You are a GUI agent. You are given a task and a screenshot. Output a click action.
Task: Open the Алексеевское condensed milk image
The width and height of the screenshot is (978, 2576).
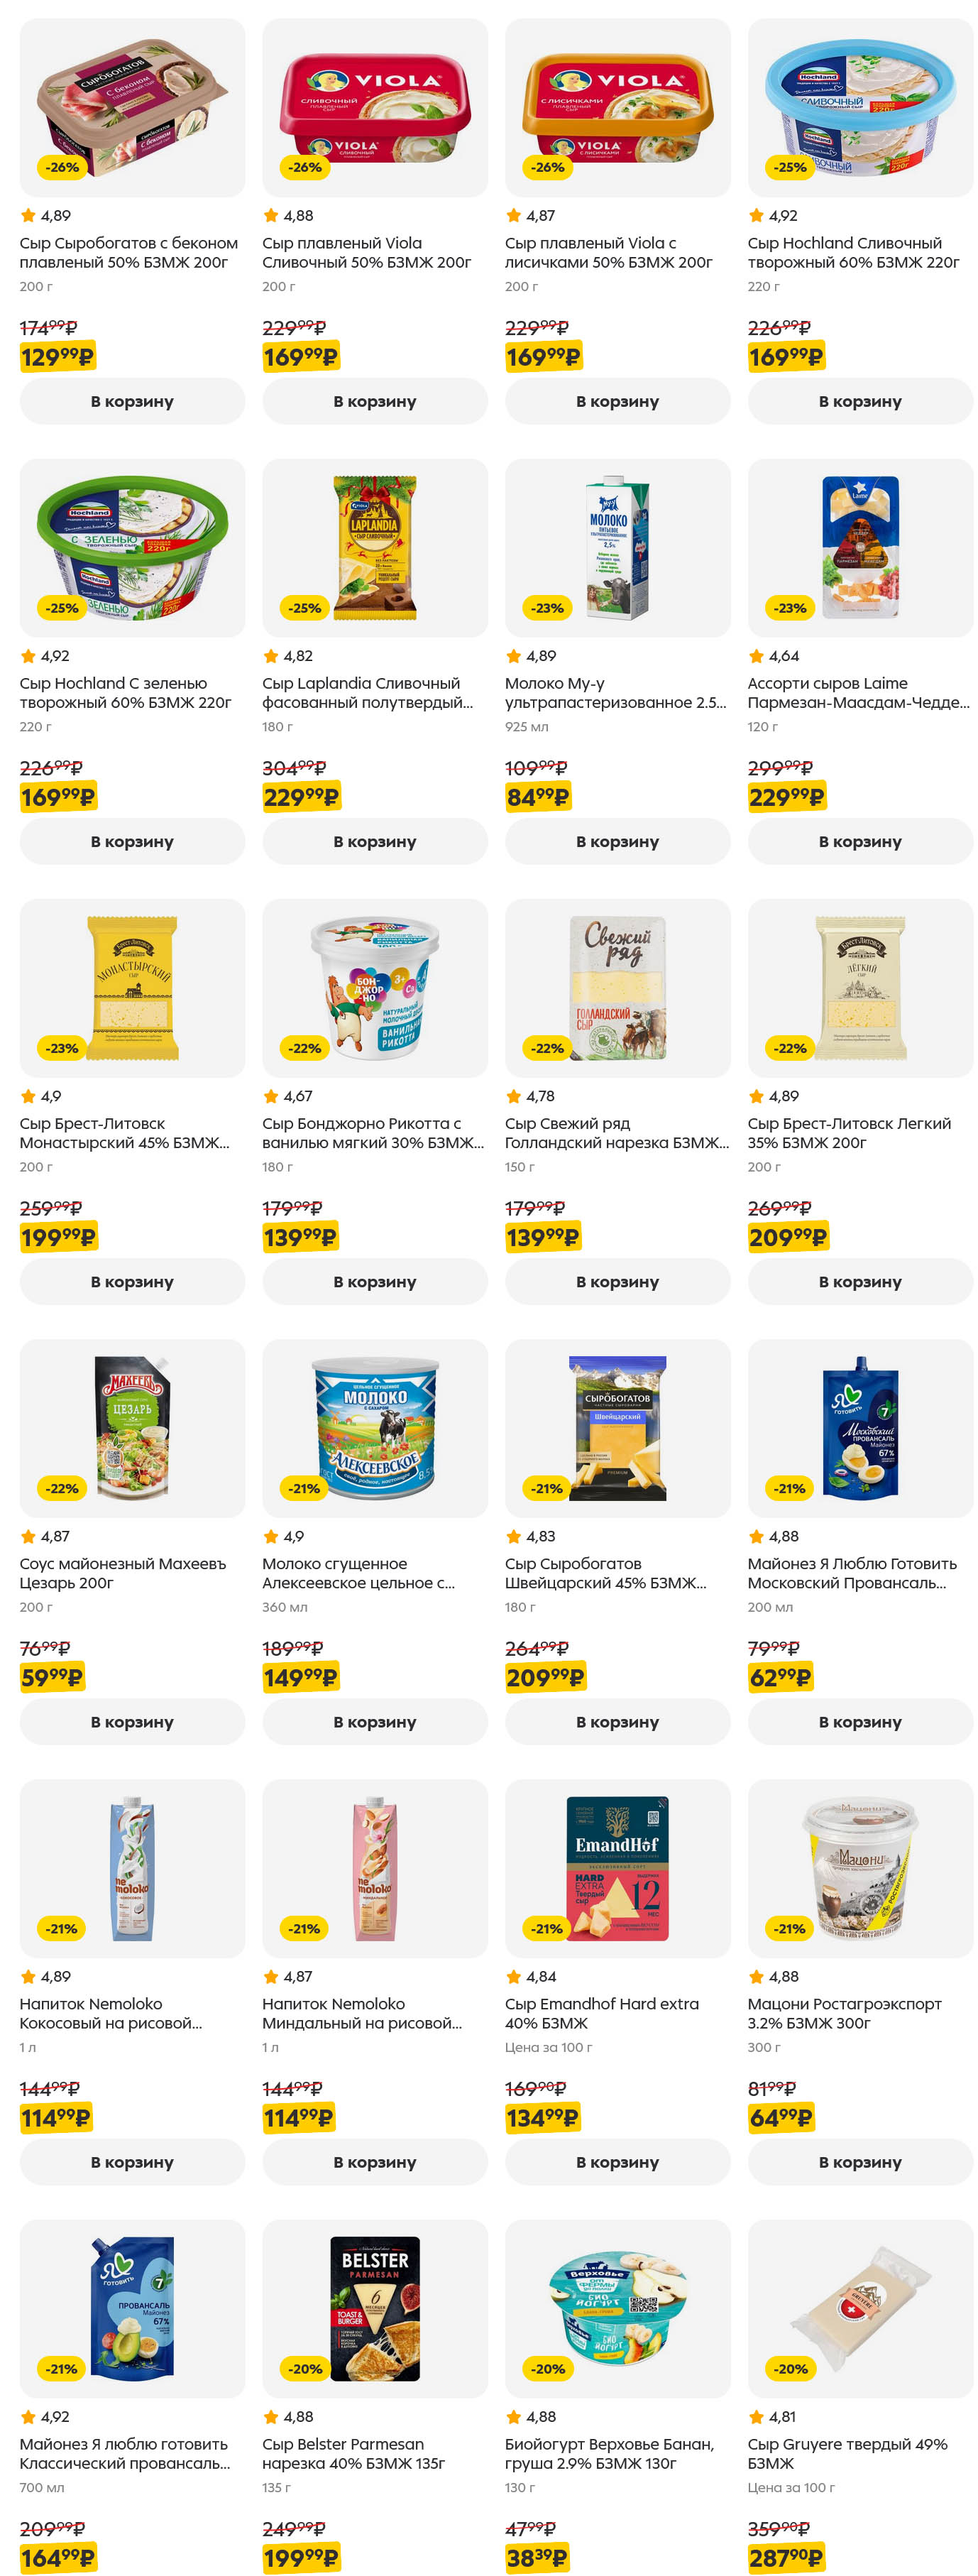coord(375,1427)
